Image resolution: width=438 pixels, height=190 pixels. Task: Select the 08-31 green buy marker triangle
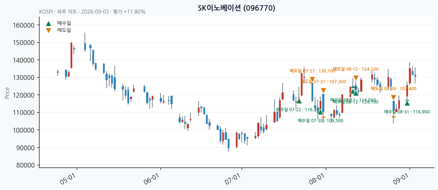407,103
